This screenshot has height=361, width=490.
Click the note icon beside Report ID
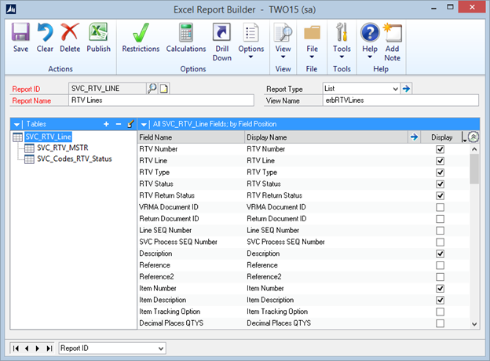click(164, 89)
